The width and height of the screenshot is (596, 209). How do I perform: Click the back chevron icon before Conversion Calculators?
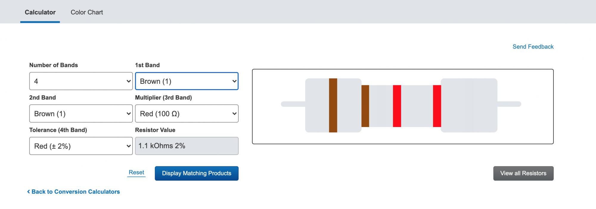coord(29,192)
